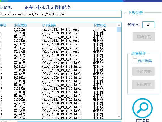Sort by 序号 column header
162x122 pixels.
tap(3, 25)
